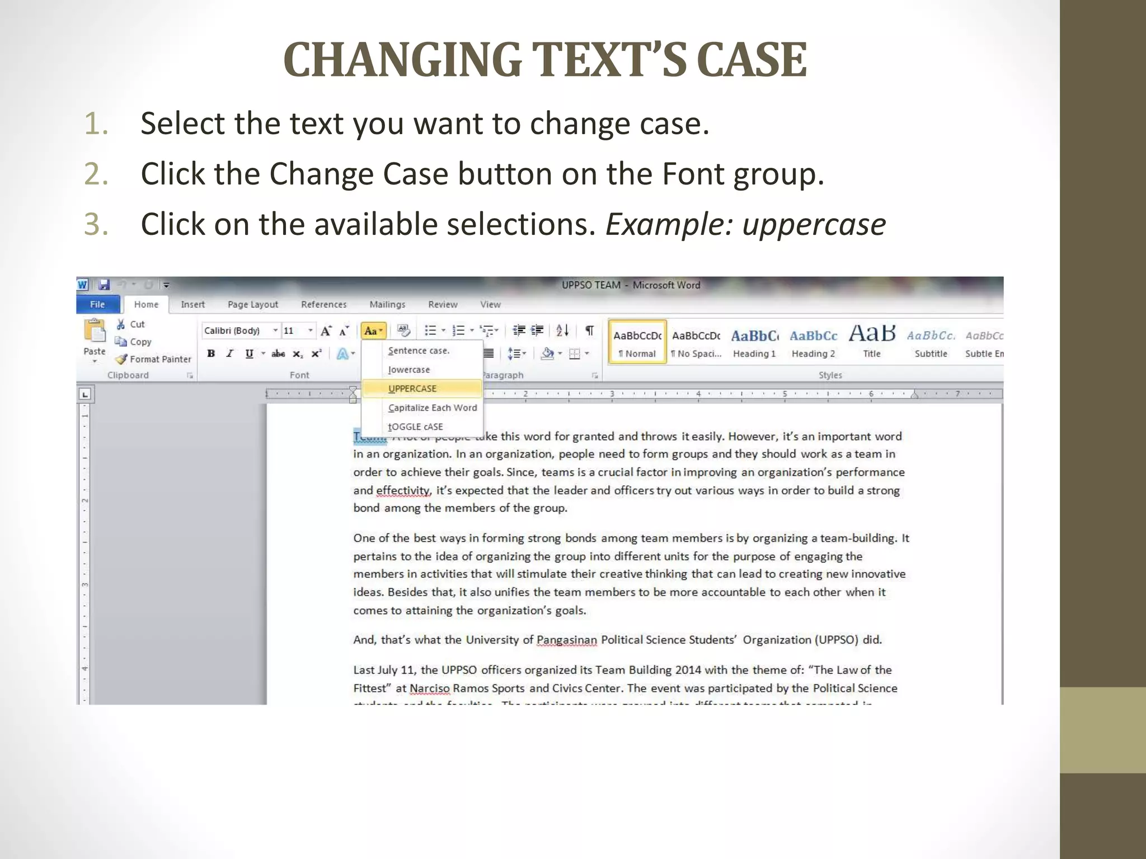Switch to the Mailings tab
The height and width of the screenshot is (859, 1146).
point(387,304)
